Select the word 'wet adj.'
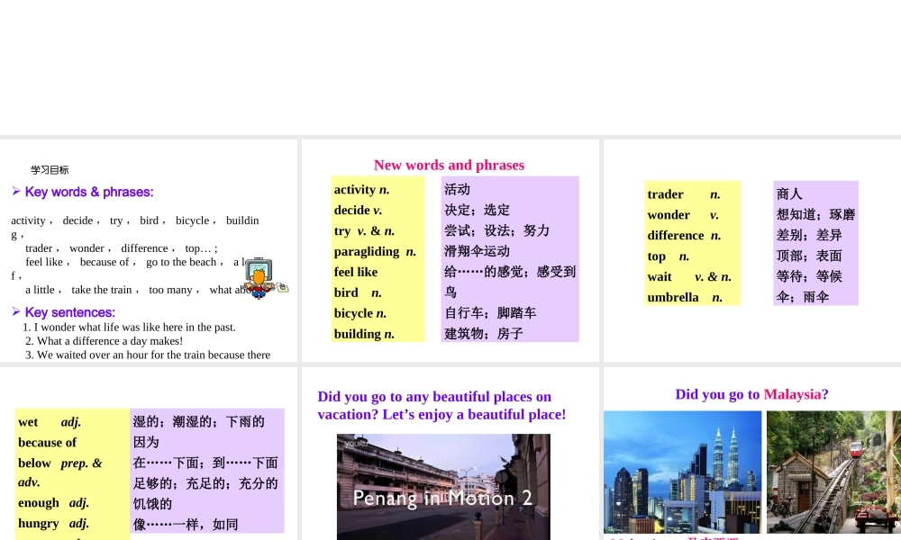 click(x=50, y=422)
